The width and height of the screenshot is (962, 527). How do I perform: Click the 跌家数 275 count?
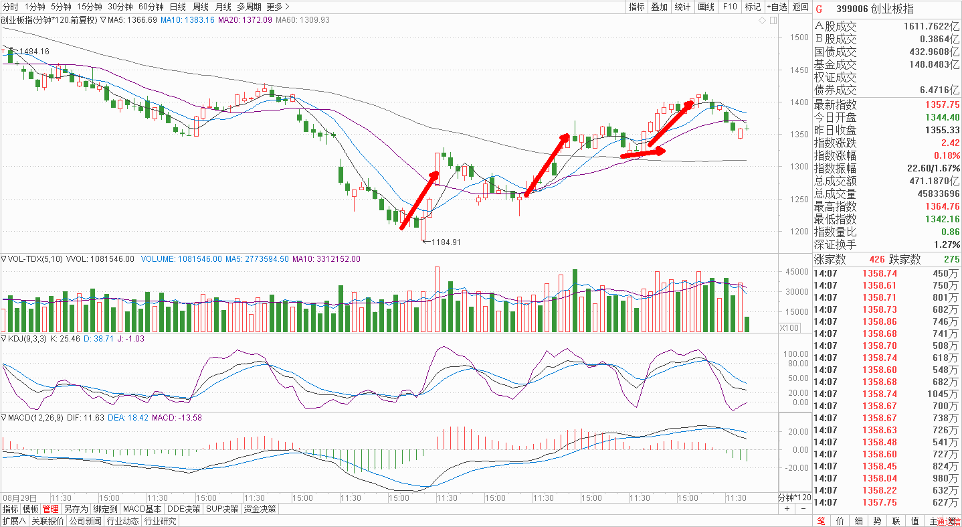tap(952, 260)
